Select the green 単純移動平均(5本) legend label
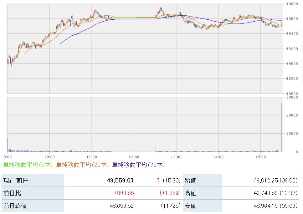The image size is (303, 214). pos(28,165)
